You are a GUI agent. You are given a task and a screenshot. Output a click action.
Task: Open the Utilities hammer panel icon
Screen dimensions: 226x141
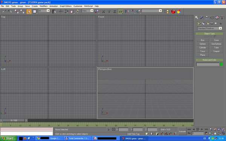pos(222,18)
